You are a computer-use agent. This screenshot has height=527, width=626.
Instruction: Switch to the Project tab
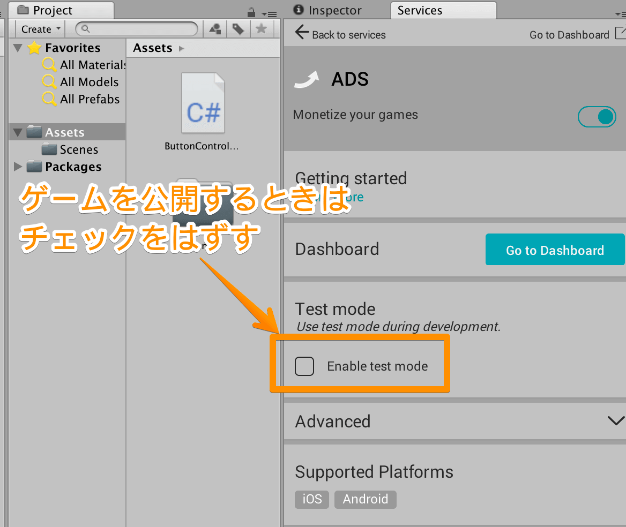pos(61,10)
